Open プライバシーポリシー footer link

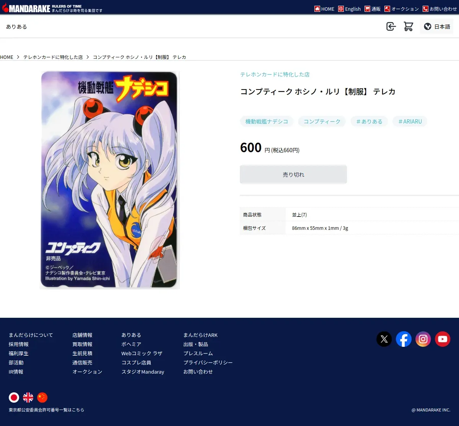point(208,363)
